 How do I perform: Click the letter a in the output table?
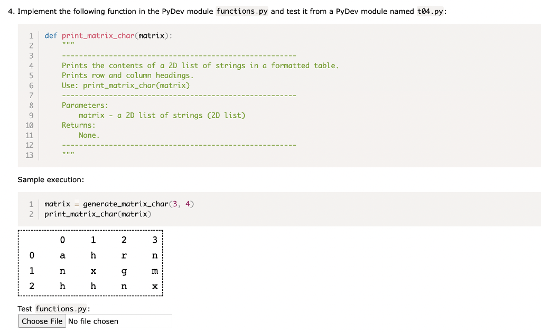(x=62, y=255)
